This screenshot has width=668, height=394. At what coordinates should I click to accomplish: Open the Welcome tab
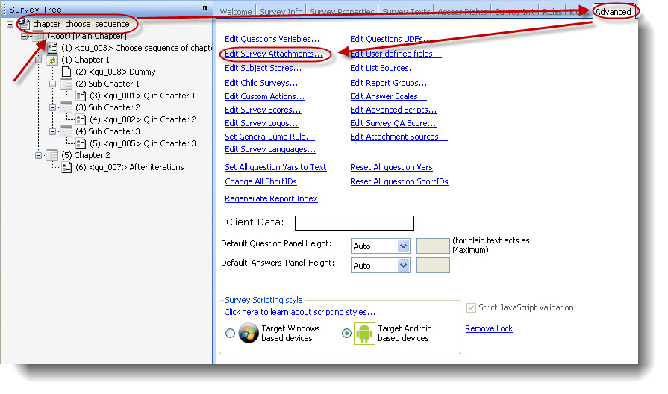(x=236, y=12)
